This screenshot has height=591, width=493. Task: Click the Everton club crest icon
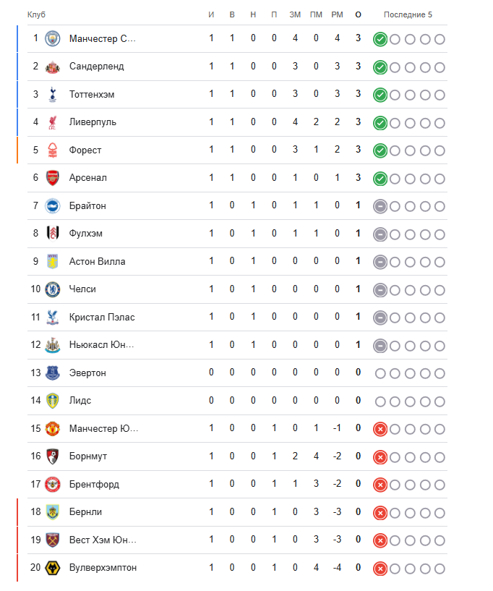coord(53,373)
